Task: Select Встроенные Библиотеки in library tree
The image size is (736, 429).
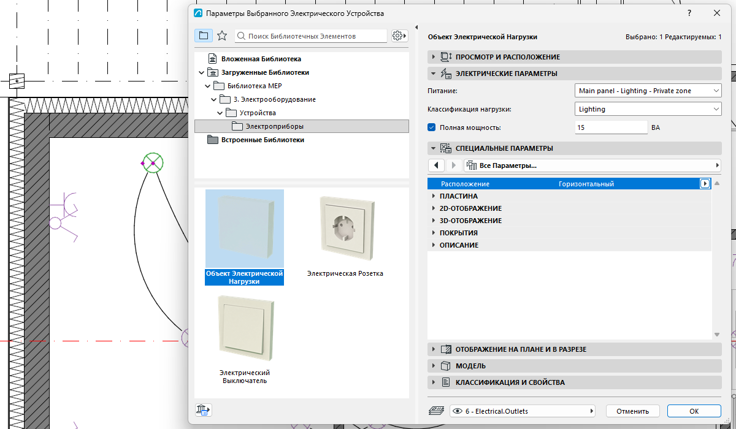Action: [x=263, y=140]
